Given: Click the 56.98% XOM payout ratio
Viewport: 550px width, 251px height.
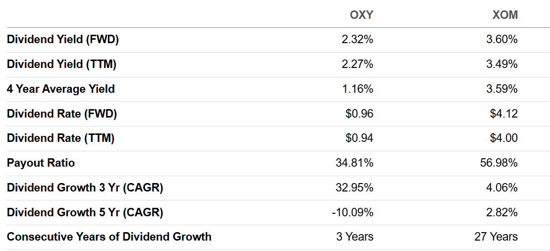Looking at the screenshot, I should click(x=499, y=163).
